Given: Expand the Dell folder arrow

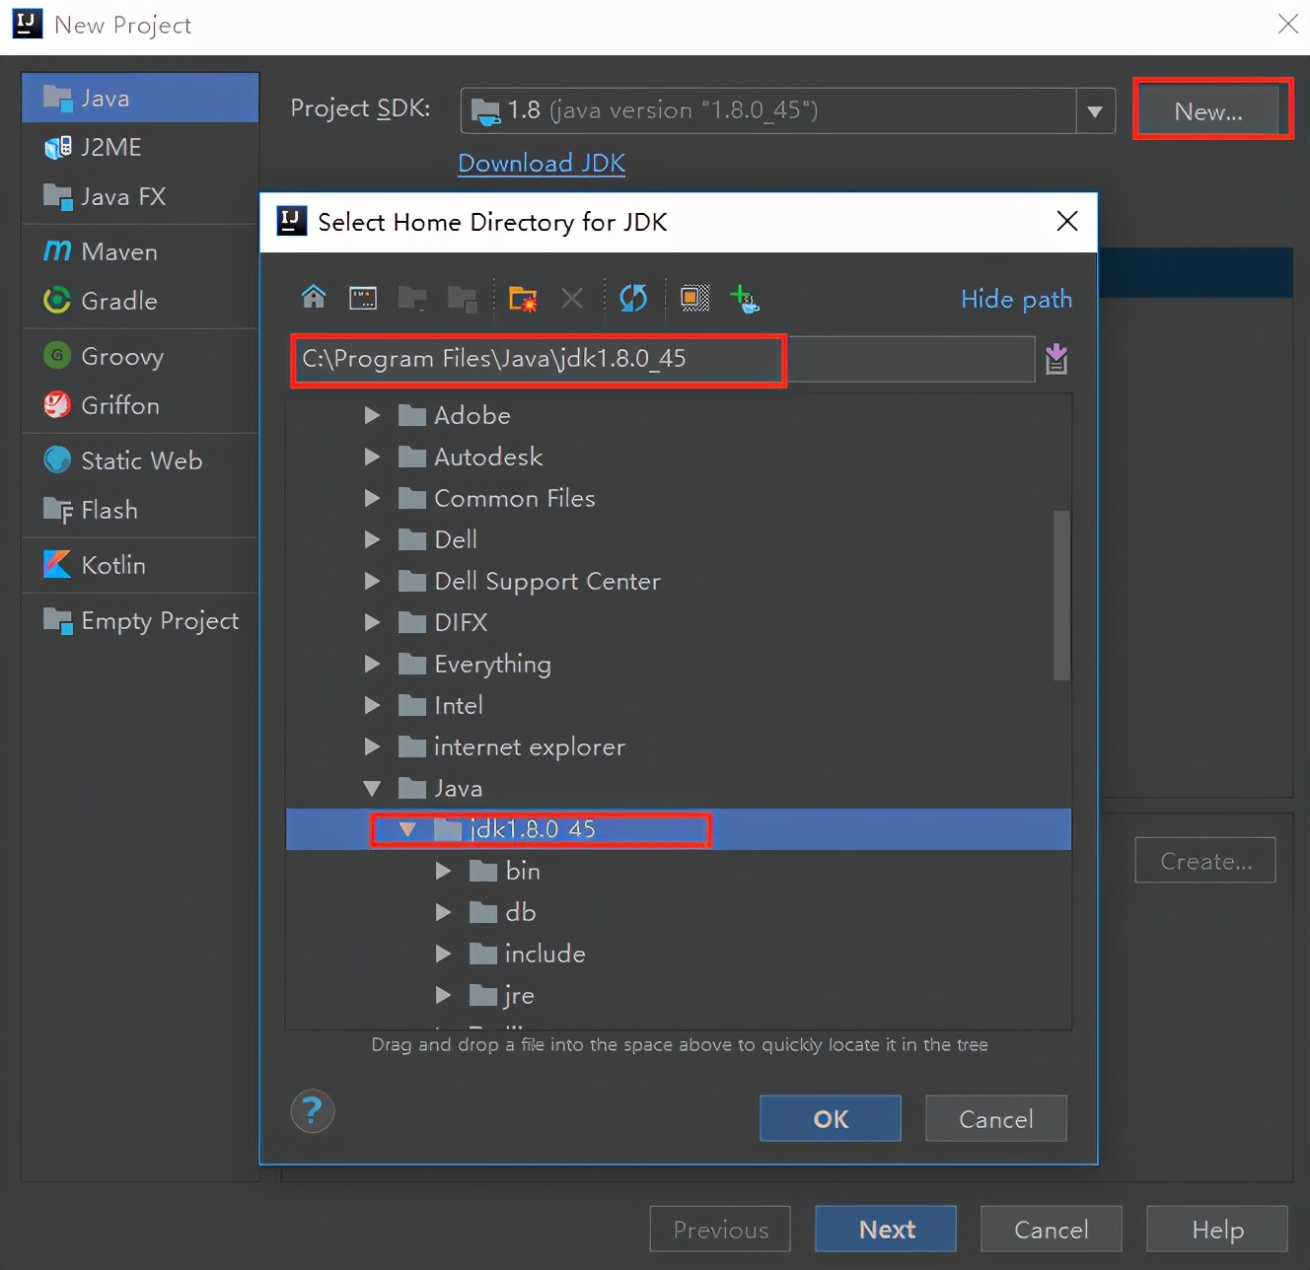Looking at the screenshot, I should tap(372, 539).
